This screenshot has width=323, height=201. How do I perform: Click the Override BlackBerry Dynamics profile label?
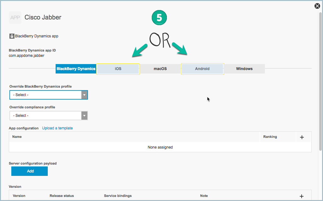click(x=41, y=86)
